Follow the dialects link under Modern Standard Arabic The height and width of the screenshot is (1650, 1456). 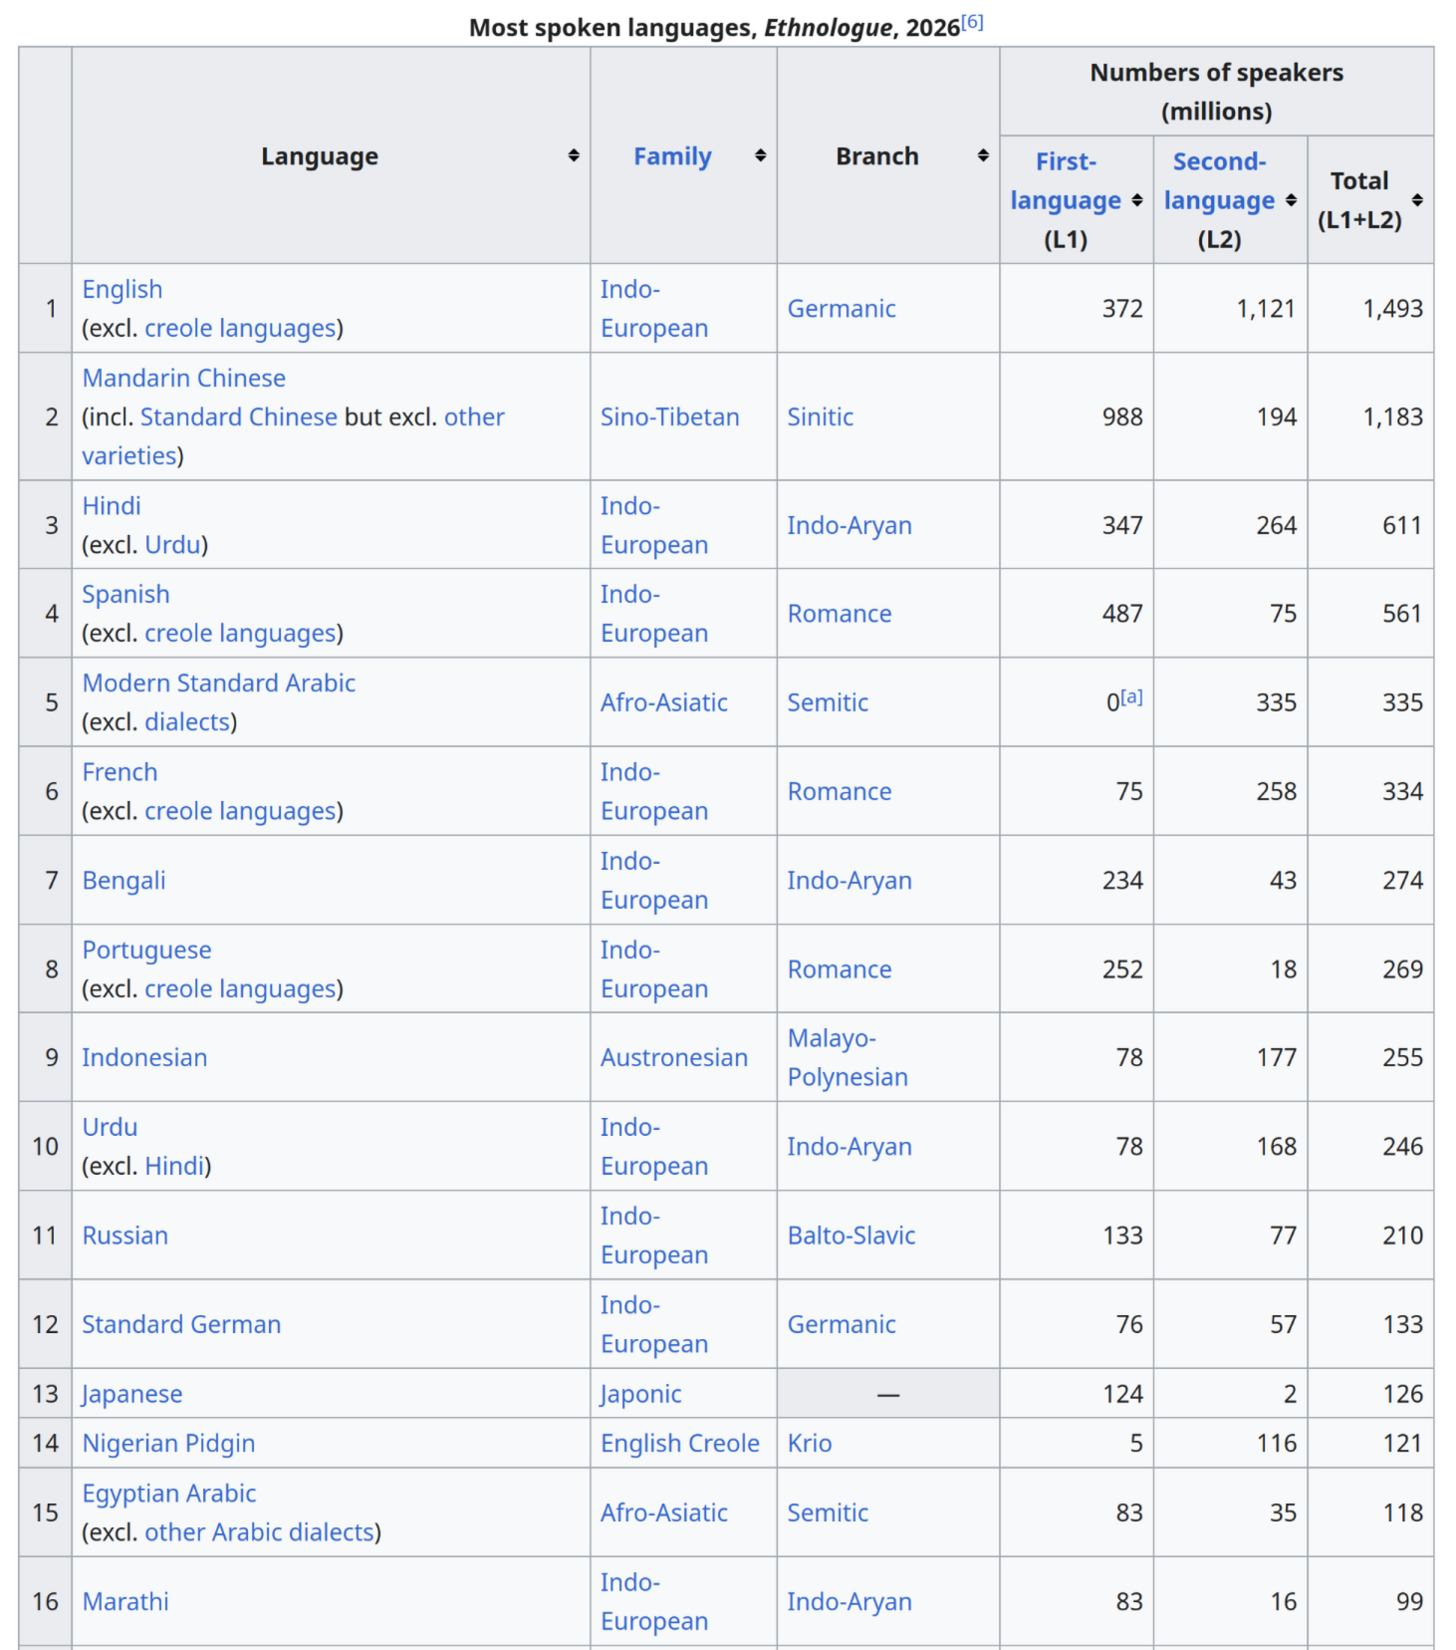[187, 722]
